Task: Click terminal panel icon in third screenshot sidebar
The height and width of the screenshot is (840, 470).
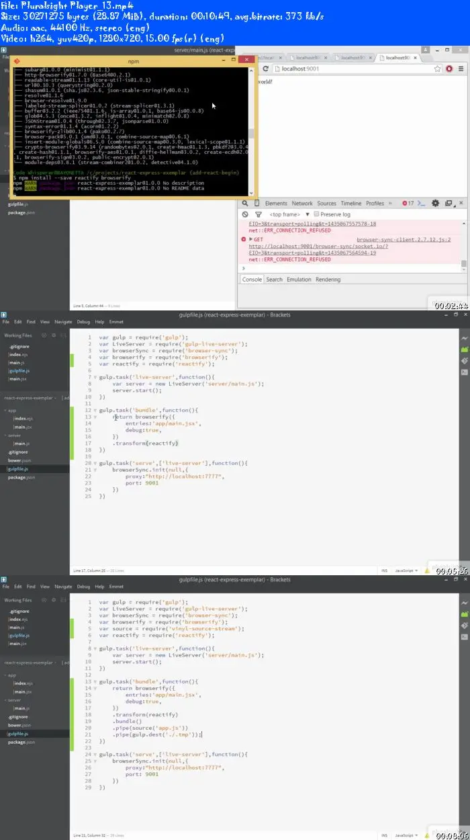Action: (464, 636)
